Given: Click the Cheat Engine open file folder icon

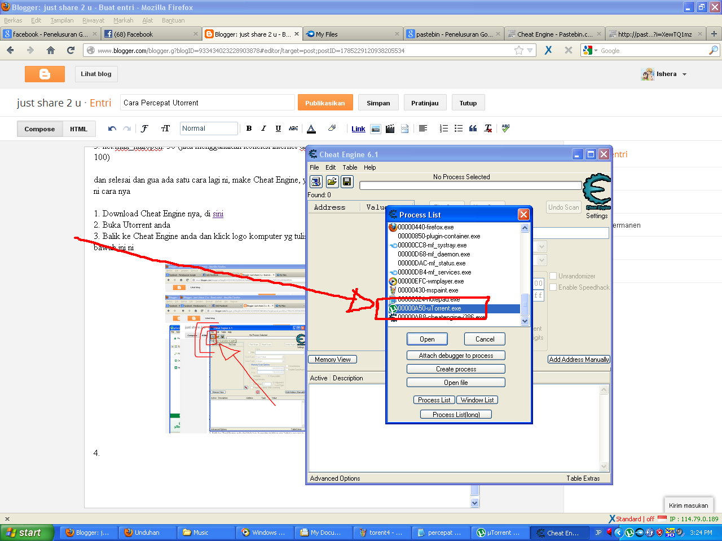Looking at the screenshot, I should 332,181.
